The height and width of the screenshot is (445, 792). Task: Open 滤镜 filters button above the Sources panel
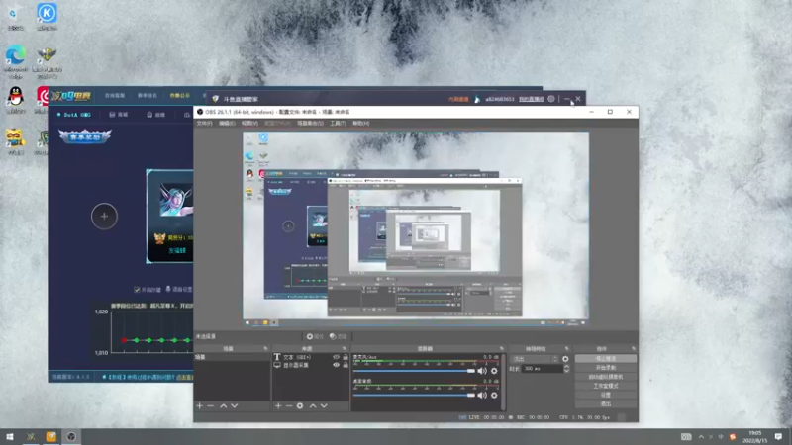tap(338, 336)
